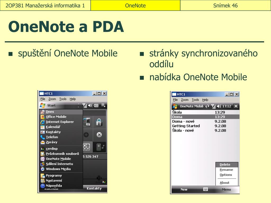This screenshot has height=203, width=271.
Task: Click the Windows Start flag icon in left HTC1 window
Action: (43, 105)
